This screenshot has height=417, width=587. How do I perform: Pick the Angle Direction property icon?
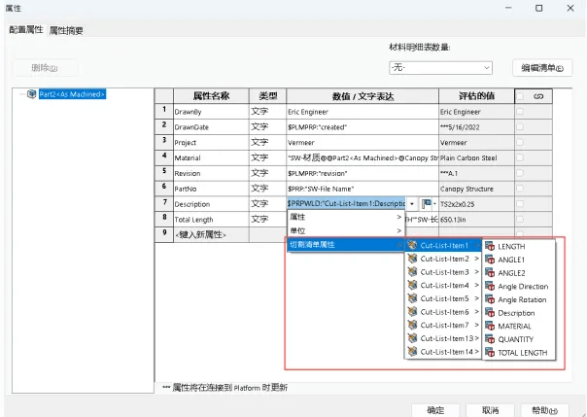click(490, 286)
